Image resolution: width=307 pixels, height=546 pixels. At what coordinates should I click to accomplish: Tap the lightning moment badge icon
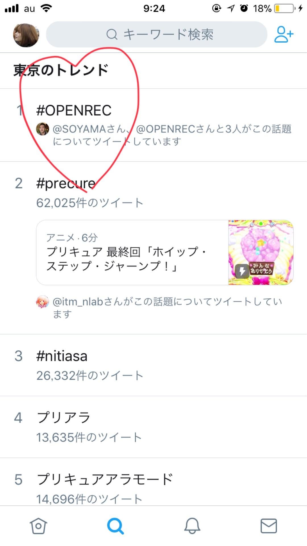tap(242, 271)
